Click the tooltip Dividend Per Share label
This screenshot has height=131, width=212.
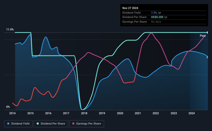tap(134, 17)
